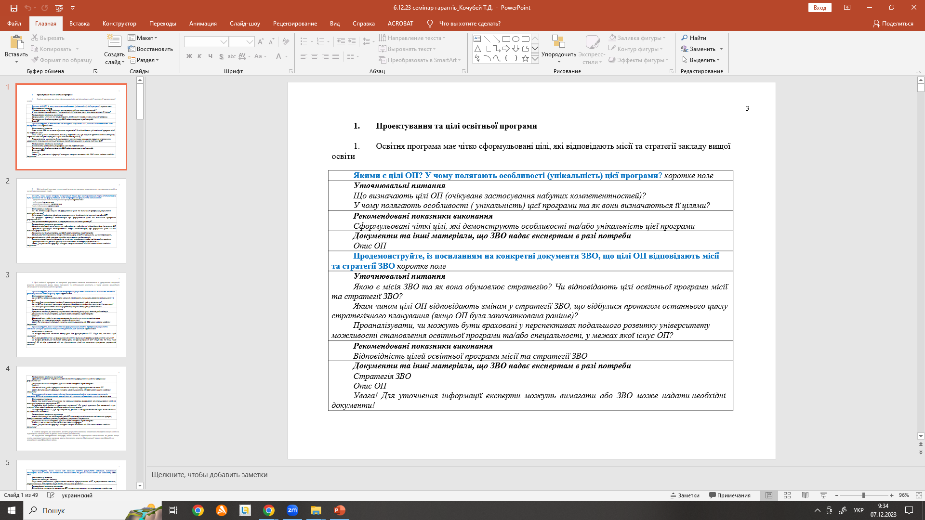The image size is (925, 520).
Task: Create a new slide with Создать слайд icon
Action: [x=114, y=41]
